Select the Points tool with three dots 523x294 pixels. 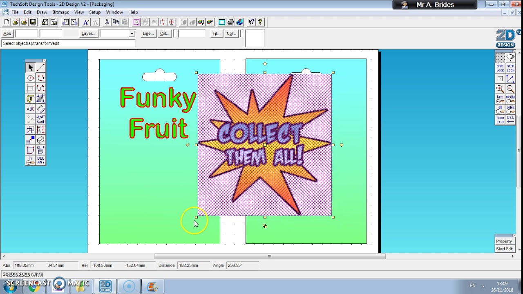[x=30, y=119]
